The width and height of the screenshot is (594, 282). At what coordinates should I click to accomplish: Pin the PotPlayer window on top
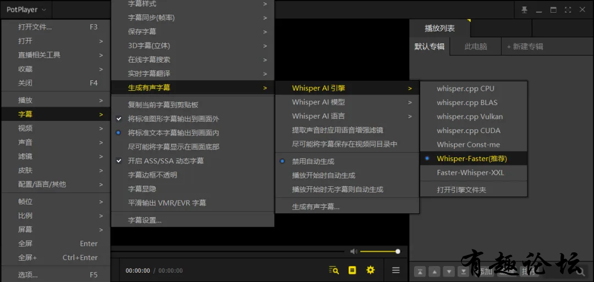pos(524,10)
